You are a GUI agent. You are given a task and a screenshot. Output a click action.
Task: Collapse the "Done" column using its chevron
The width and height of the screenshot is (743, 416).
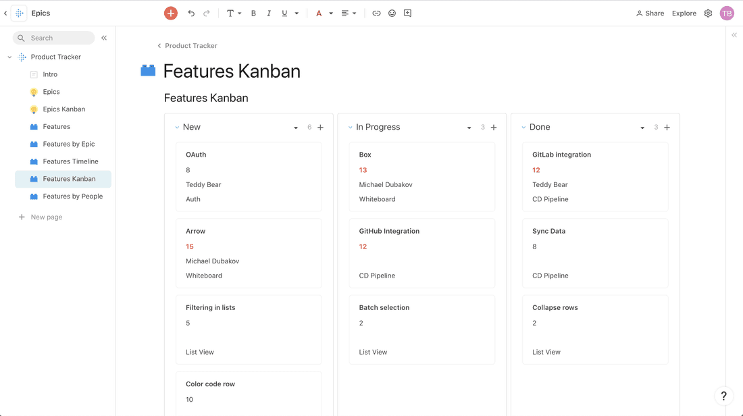[x=523, y=127]
